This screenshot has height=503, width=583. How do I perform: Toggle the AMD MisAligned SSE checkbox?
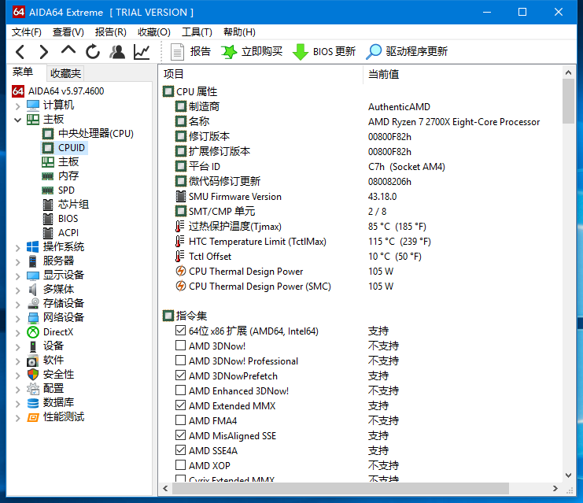pyautogui.click(x=180, y=435)
